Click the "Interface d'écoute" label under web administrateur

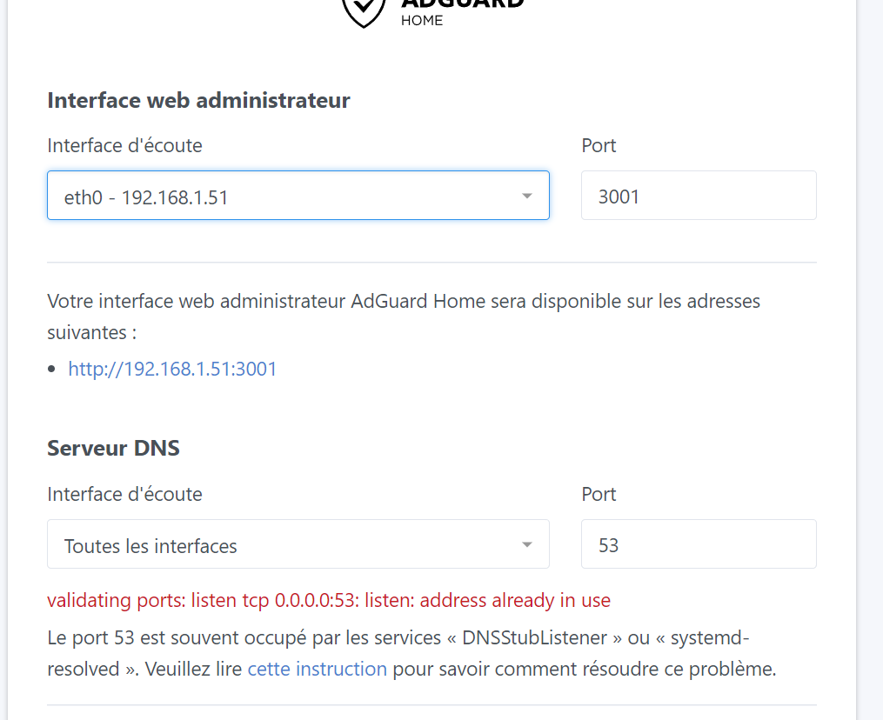[x=124, y=145]
